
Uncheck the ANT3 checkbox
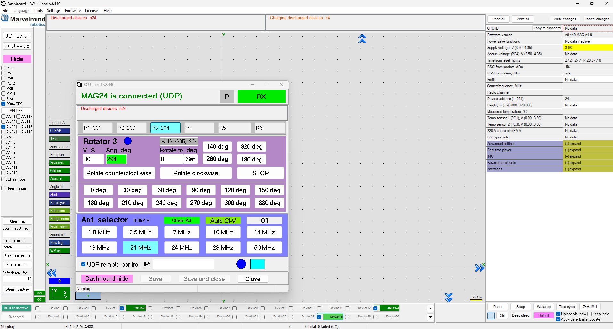[x=4, y=127]
